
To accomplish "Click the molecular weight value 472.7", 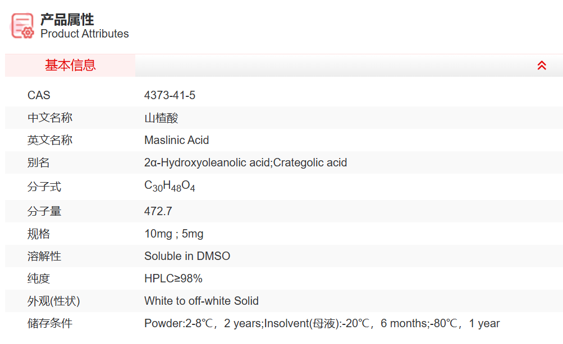I will pyautogui.click(x=158, y=211).
